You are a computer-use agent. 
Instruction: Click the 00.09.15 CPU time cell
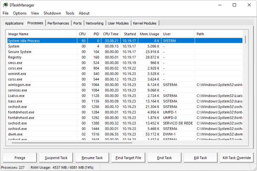(x=111, y=46)
